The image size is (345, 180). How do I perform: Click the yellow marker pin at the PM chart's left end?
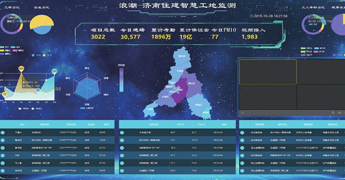click(x=5, y=95)
